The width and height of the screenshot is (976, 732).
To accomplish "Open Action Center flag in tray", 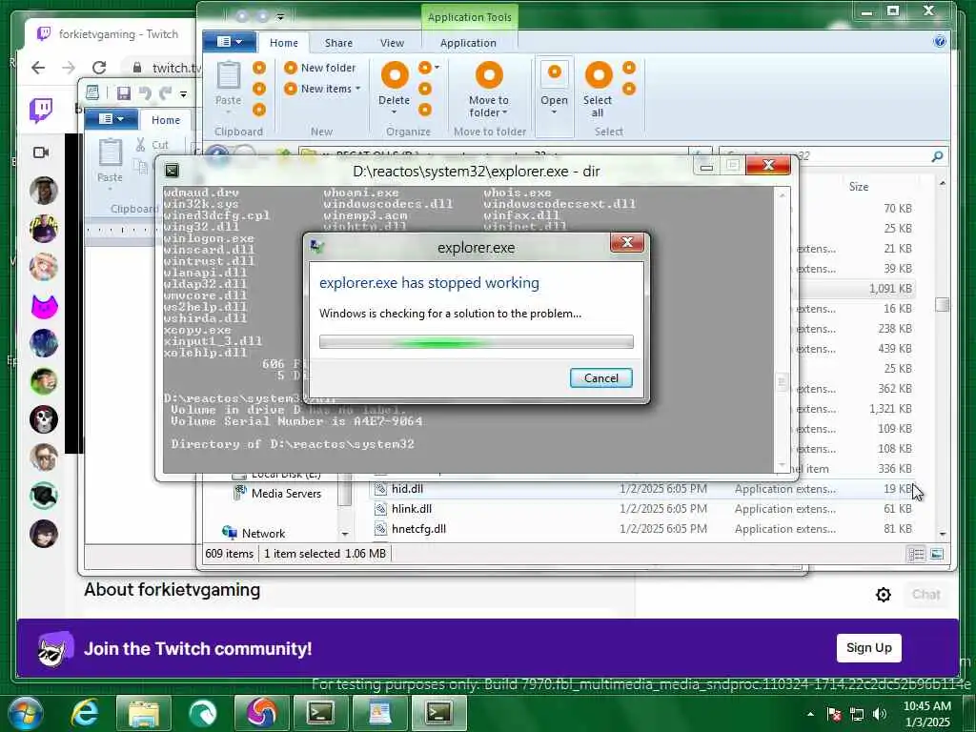I will (x=833, y=714).
